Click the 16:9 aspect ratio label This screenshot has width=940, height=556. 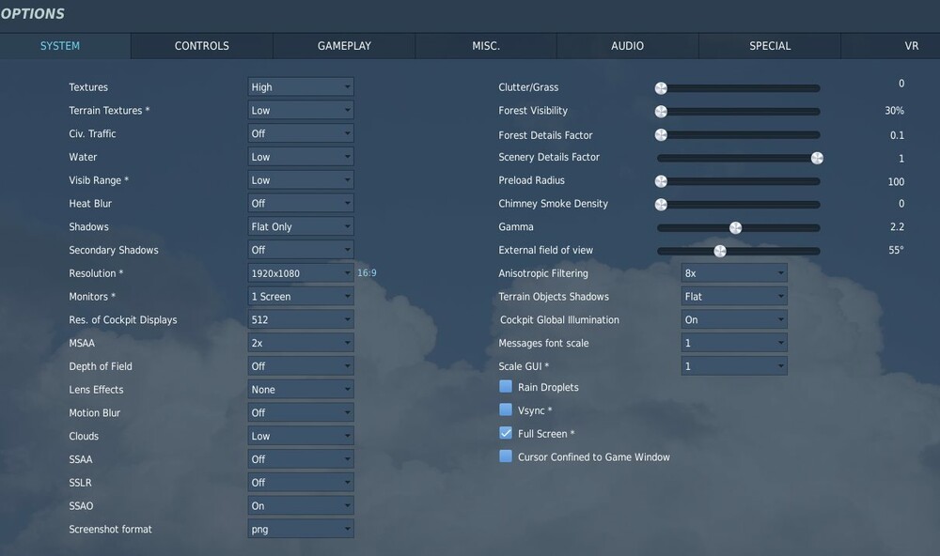click(367, 272)
